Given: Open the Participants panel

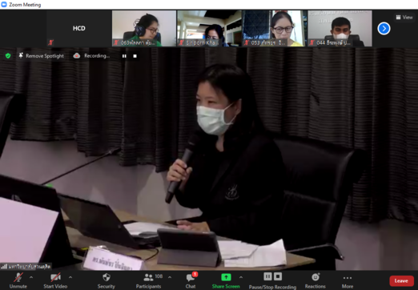Looking at the screenshot, I should 149,280.
